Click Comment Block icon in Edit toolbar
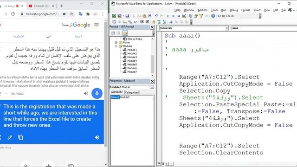Image resolution: width=297 pixels, height=167 pixels. coord(159,22)
